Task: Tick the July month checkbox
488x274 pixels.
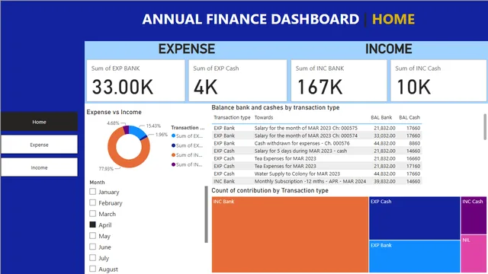Action: click(x=92, y=257)
